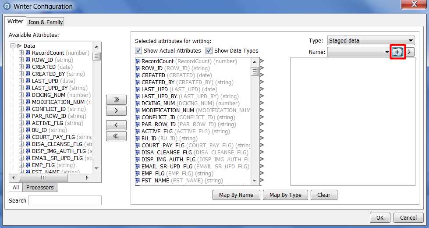Viewport: 429px width, 228px height.
Task: Remove the selected attribute with the single left arrow
Action: tap(116, 125)
